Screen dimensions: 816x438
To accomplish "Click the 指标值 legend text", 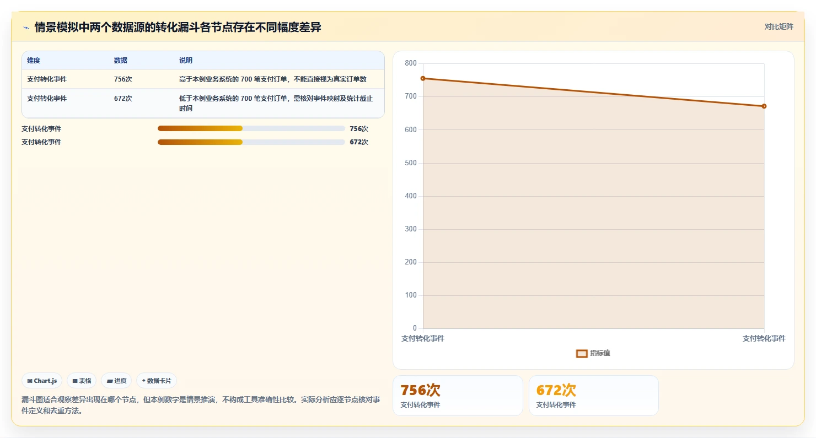I will point(600,353).
